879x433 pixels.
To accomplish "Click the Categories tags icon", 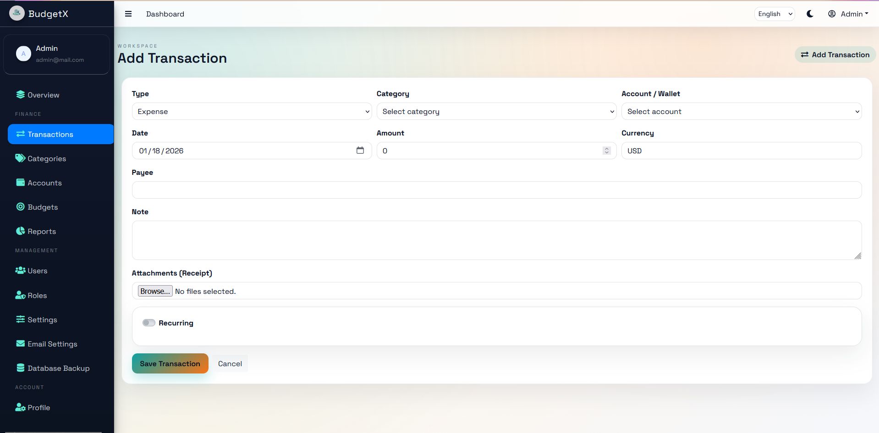I will (20, 158).
